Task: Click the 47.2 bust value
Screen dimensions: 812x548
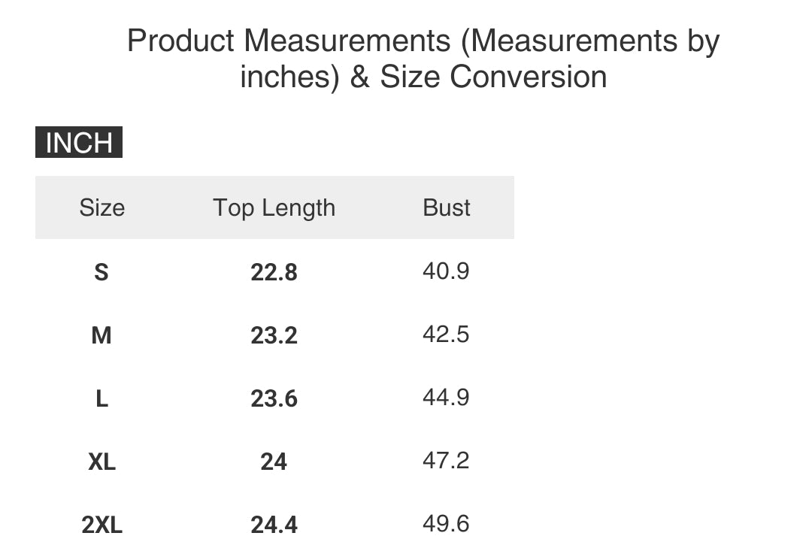Action: pyautogui.click(x=446, y=461)
